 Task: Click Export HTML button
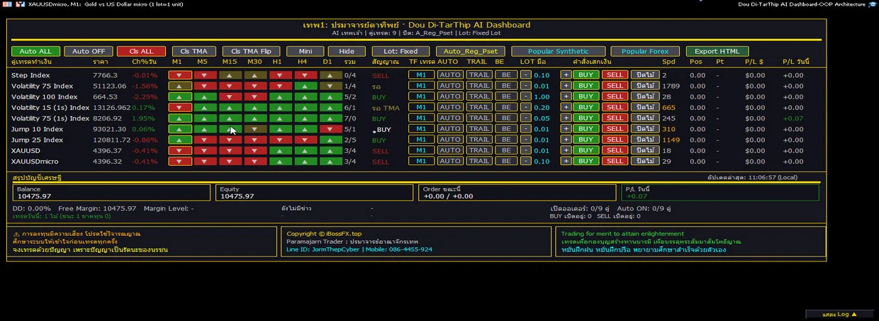[x=717, y=51]
